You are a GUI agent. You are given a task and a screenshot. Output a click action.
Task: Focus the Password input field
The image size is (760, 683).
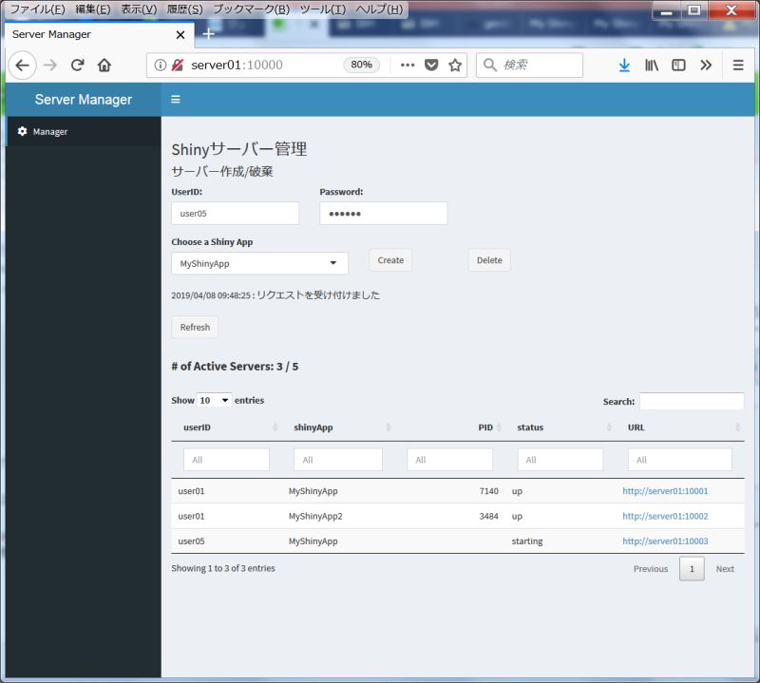(384, 214)
